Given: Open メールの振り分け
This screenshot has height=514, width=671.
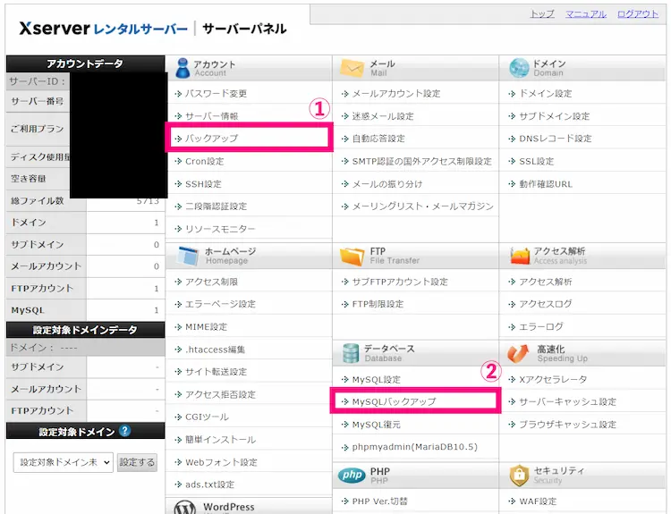Looking at the screenshot, I should coord(386,184).
